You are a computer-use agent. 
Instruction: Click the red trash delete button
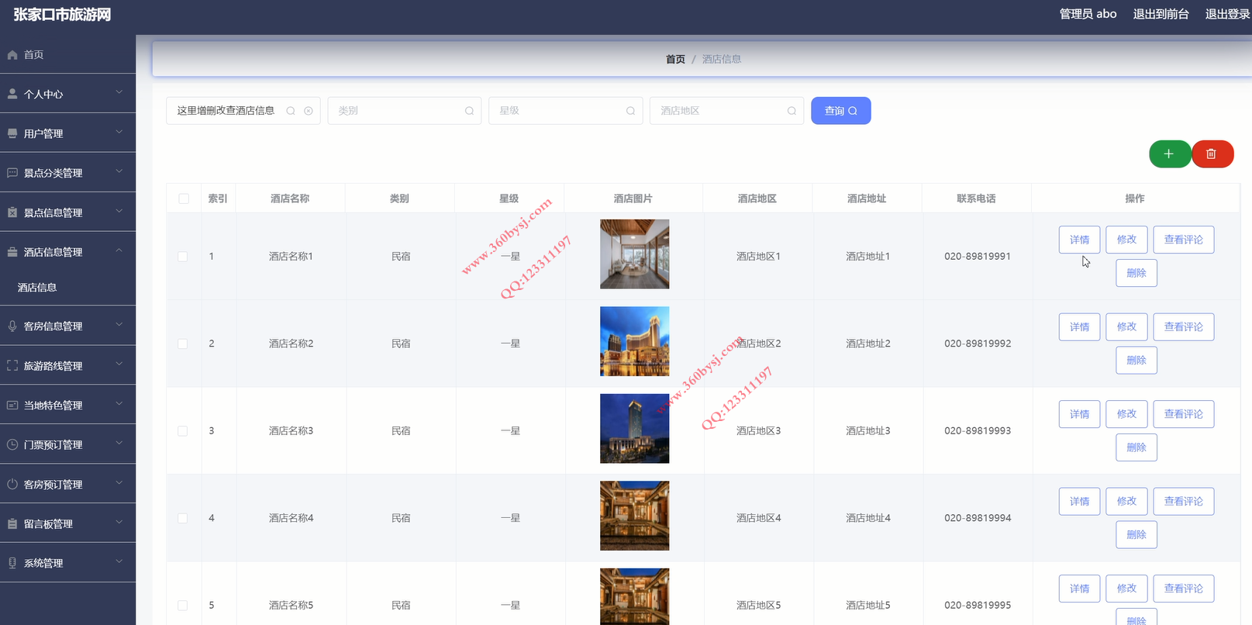(1212, 154)
